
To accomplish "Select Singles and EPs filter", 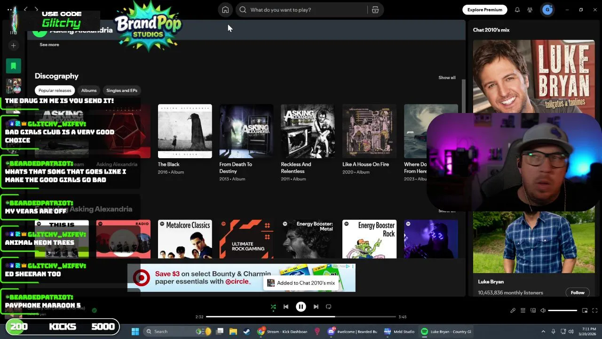I will [122, 90].
